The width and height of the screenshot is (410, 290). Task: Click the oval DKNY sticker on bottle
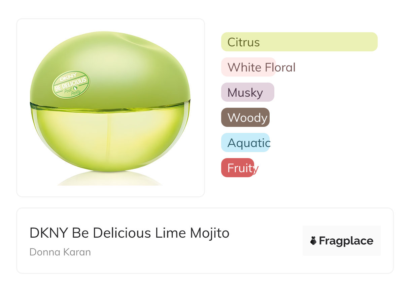[x=71, y=85]
